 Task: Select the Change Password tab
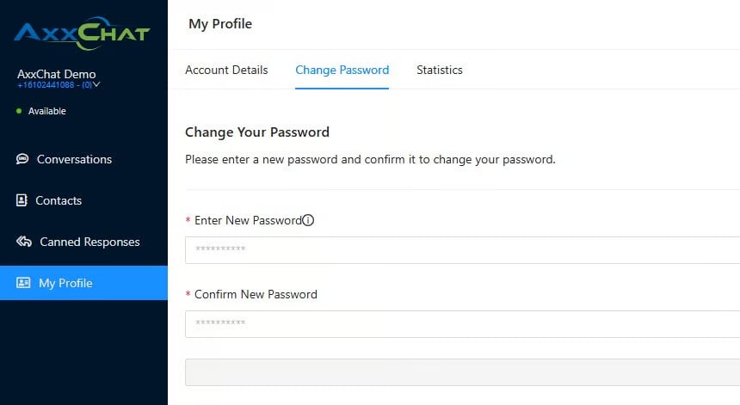342,70
